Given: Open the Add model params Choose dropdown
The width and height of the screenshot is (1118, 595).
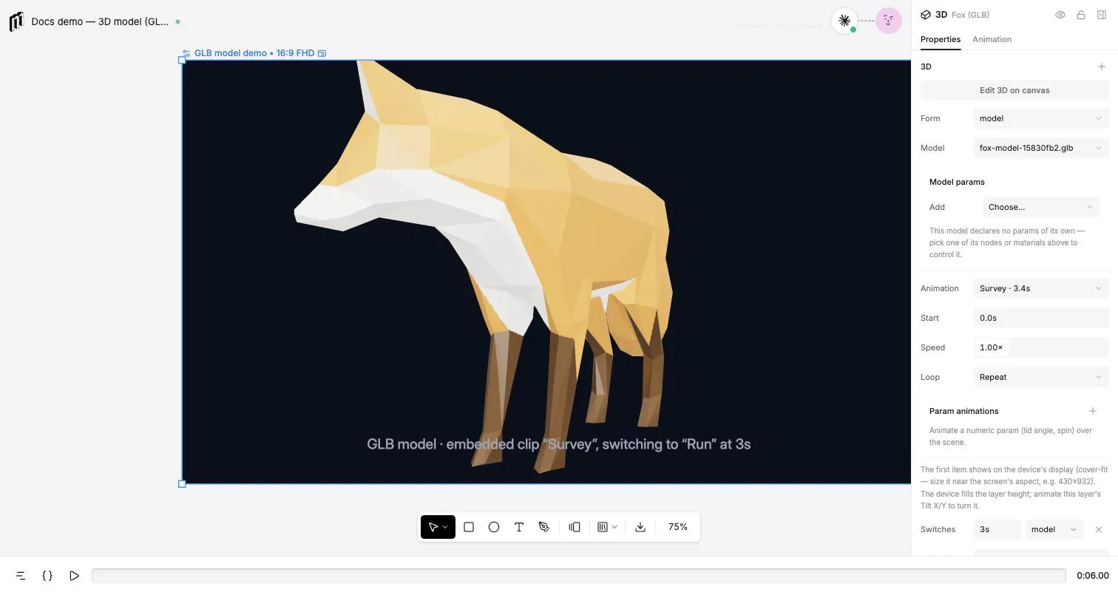Looking at the screenshot, I should coord(1041,207).
